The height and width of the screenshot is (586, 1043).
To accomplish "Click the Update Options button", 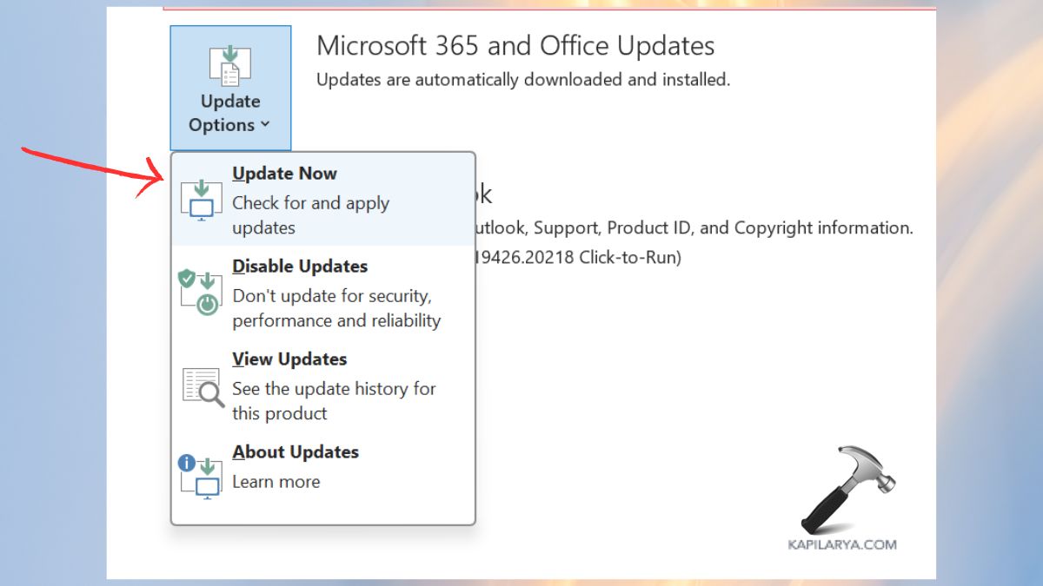I will [x=229, y=87].
